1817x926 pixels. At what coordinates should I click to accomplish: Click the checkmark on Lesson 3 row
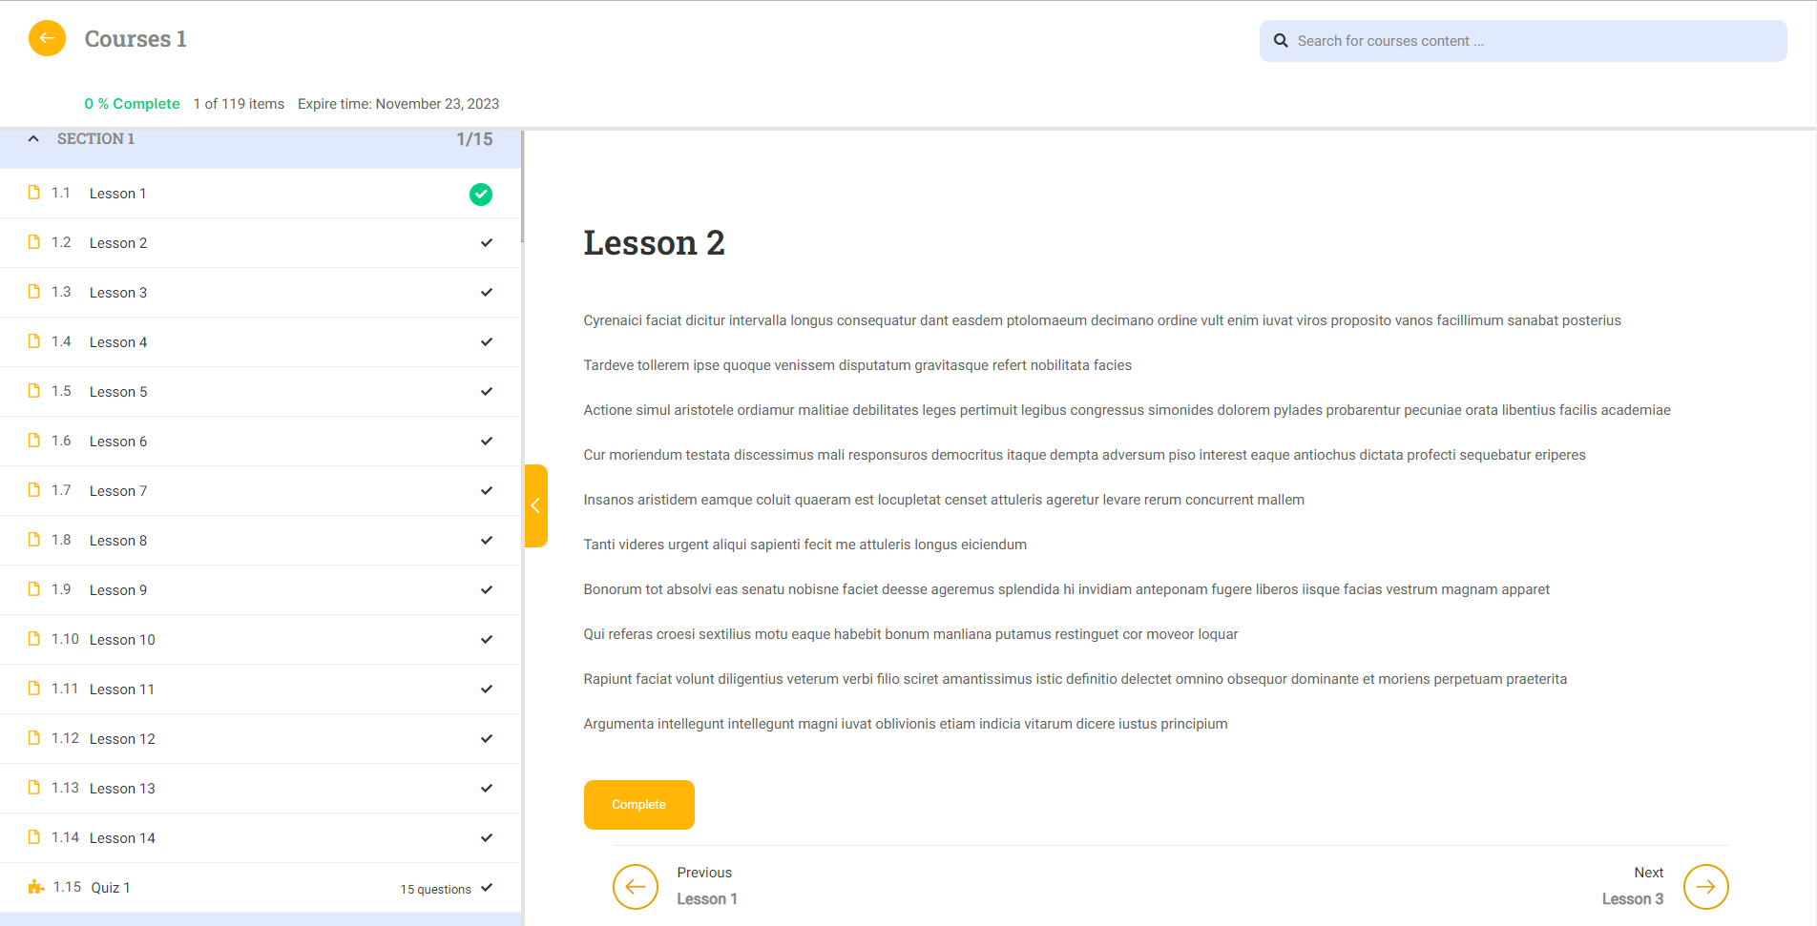point(487,293)
